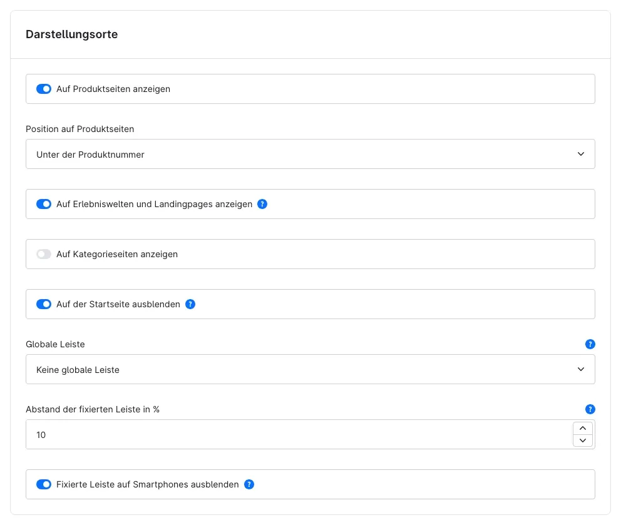Show help for Fixierte Leiste auf Smartphones

pyautogui.click(x=249, y=484)
